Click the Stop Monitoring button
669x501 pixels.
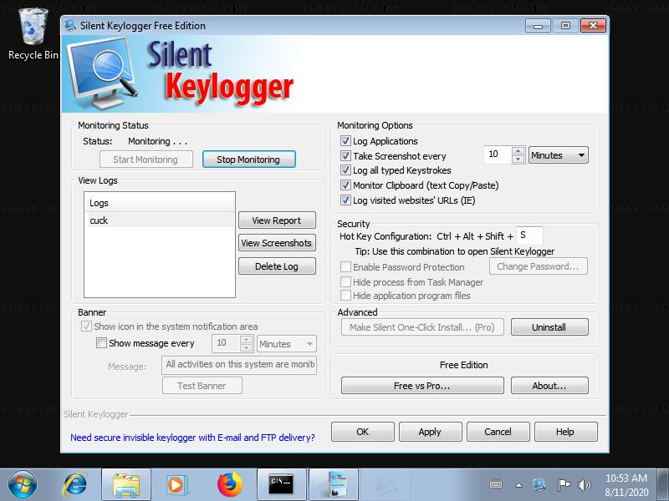(248, 159)
